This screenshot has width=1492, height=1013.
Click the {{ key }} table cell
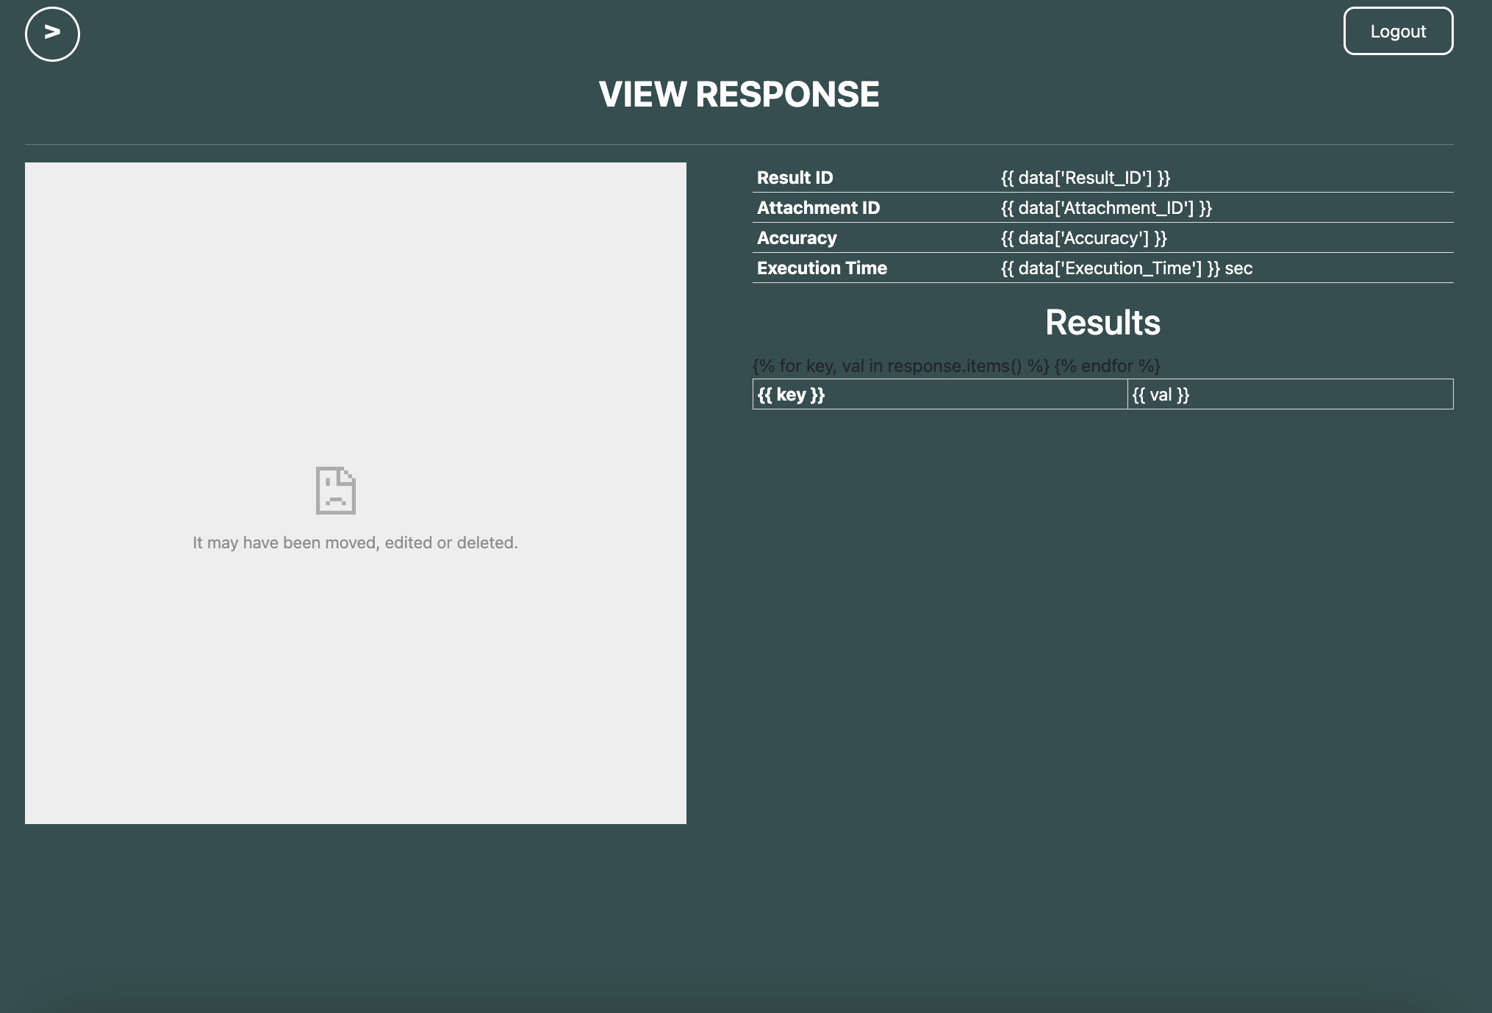click(939, 395)
